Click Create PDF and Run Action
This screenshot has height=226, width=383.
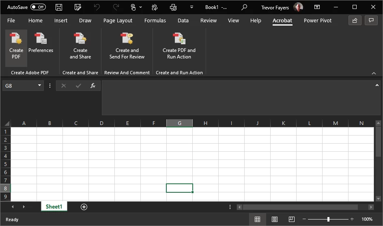[x=179, y=46]
